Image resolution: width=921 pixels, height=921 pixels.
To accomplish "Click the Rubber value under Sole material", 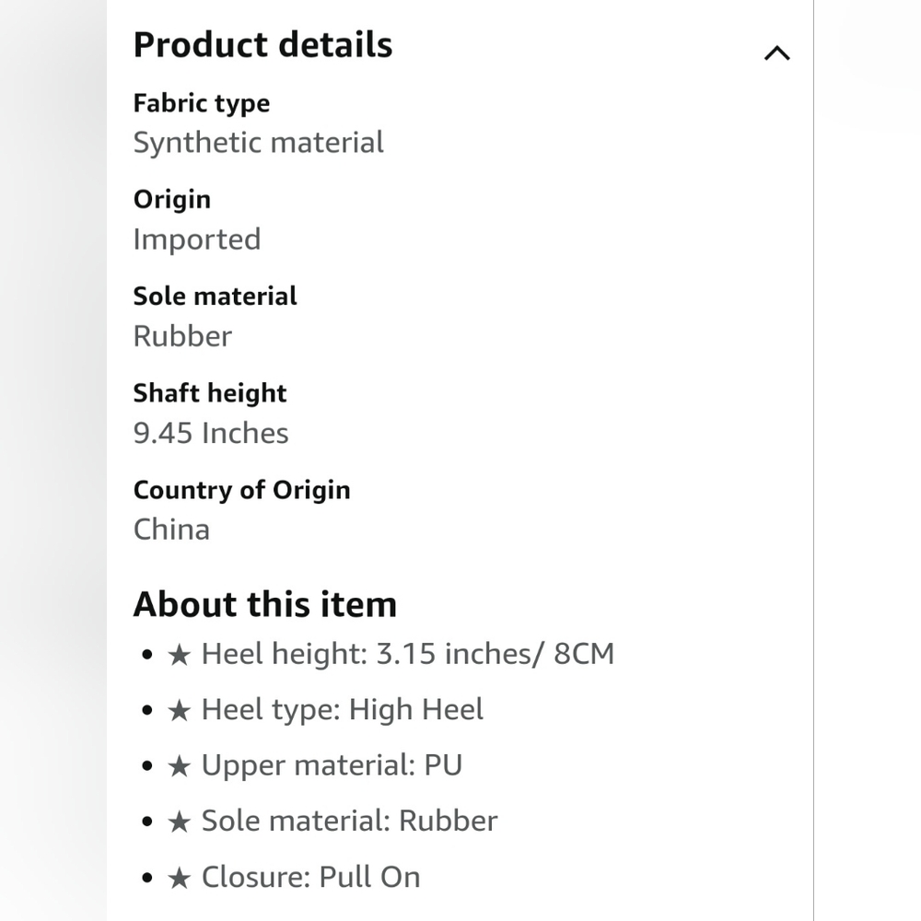I will [182, 336].
